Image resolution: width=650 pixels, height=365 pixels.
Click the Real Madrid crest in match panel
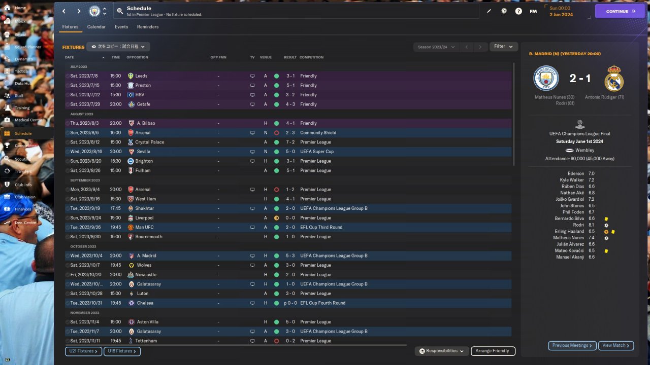614,79
